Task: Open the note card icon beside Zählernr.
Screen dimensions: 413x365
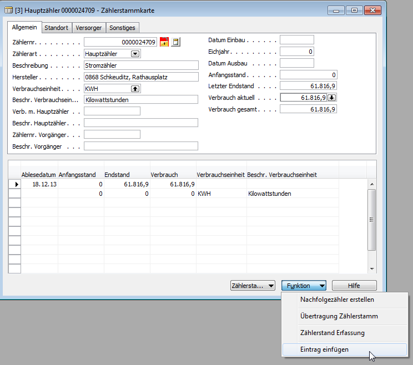Action: (x=175, y=42)
